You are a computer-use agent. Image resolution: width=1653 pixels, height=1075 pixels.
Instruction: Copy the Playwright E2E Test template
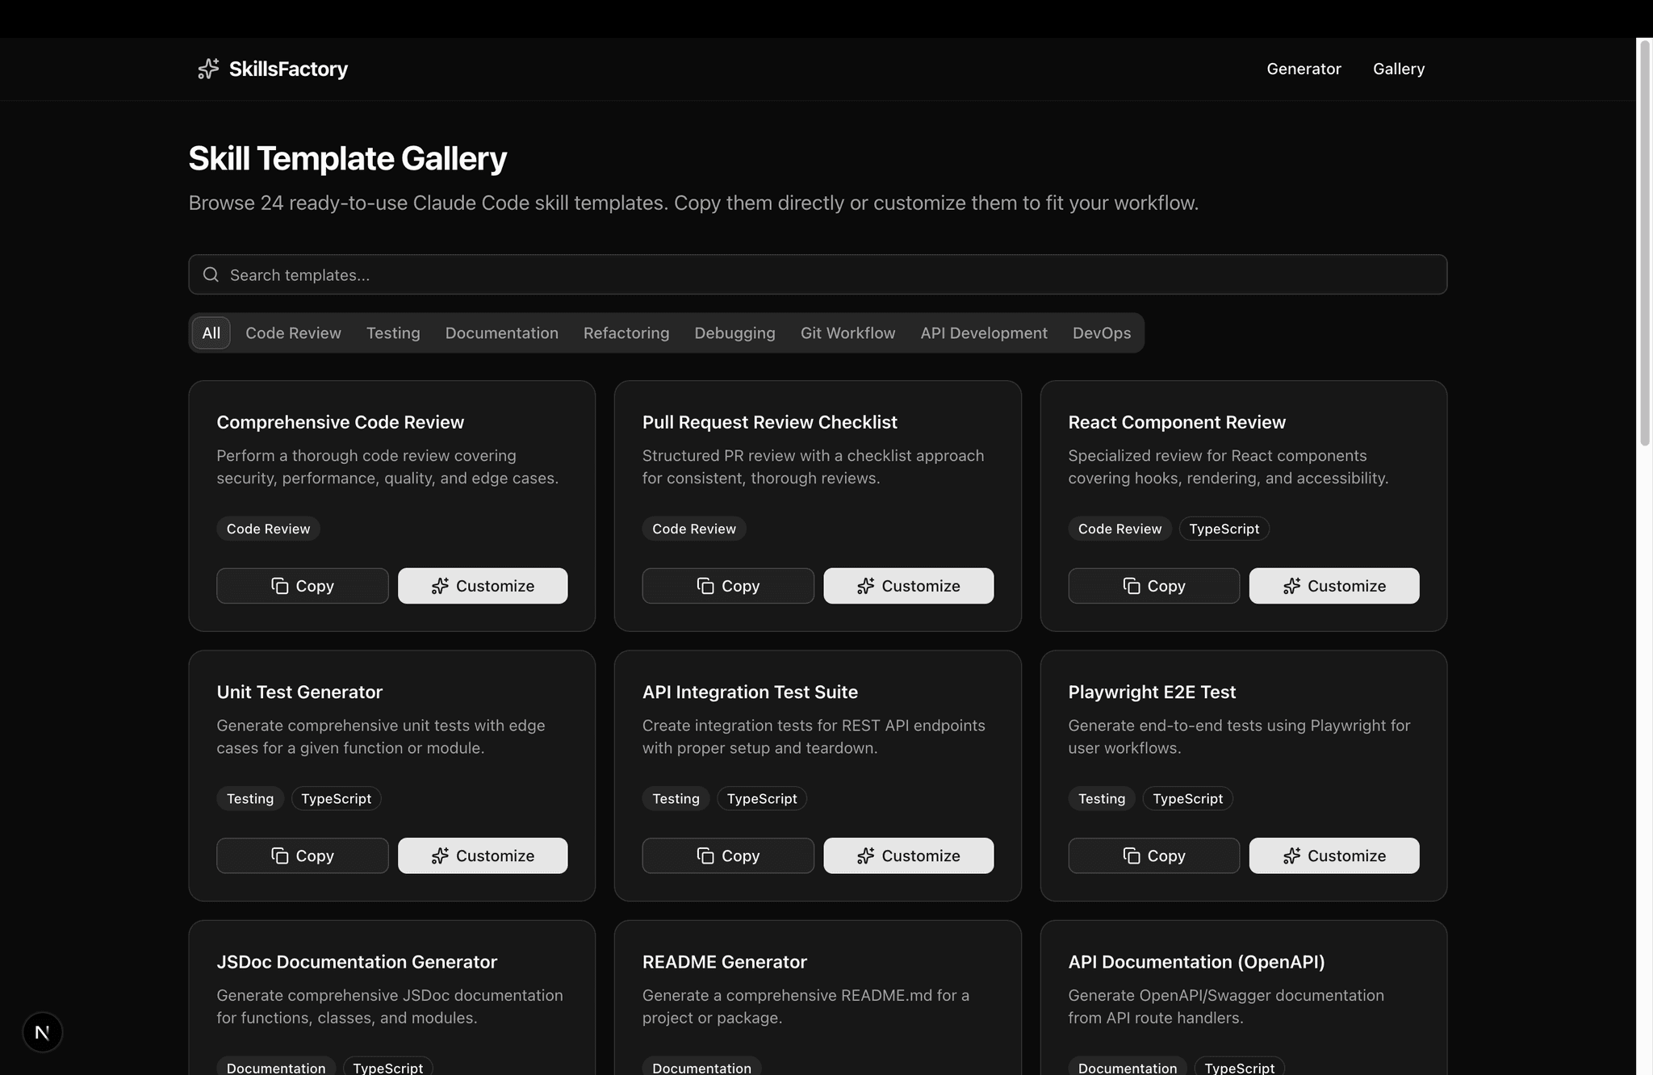1153,855
